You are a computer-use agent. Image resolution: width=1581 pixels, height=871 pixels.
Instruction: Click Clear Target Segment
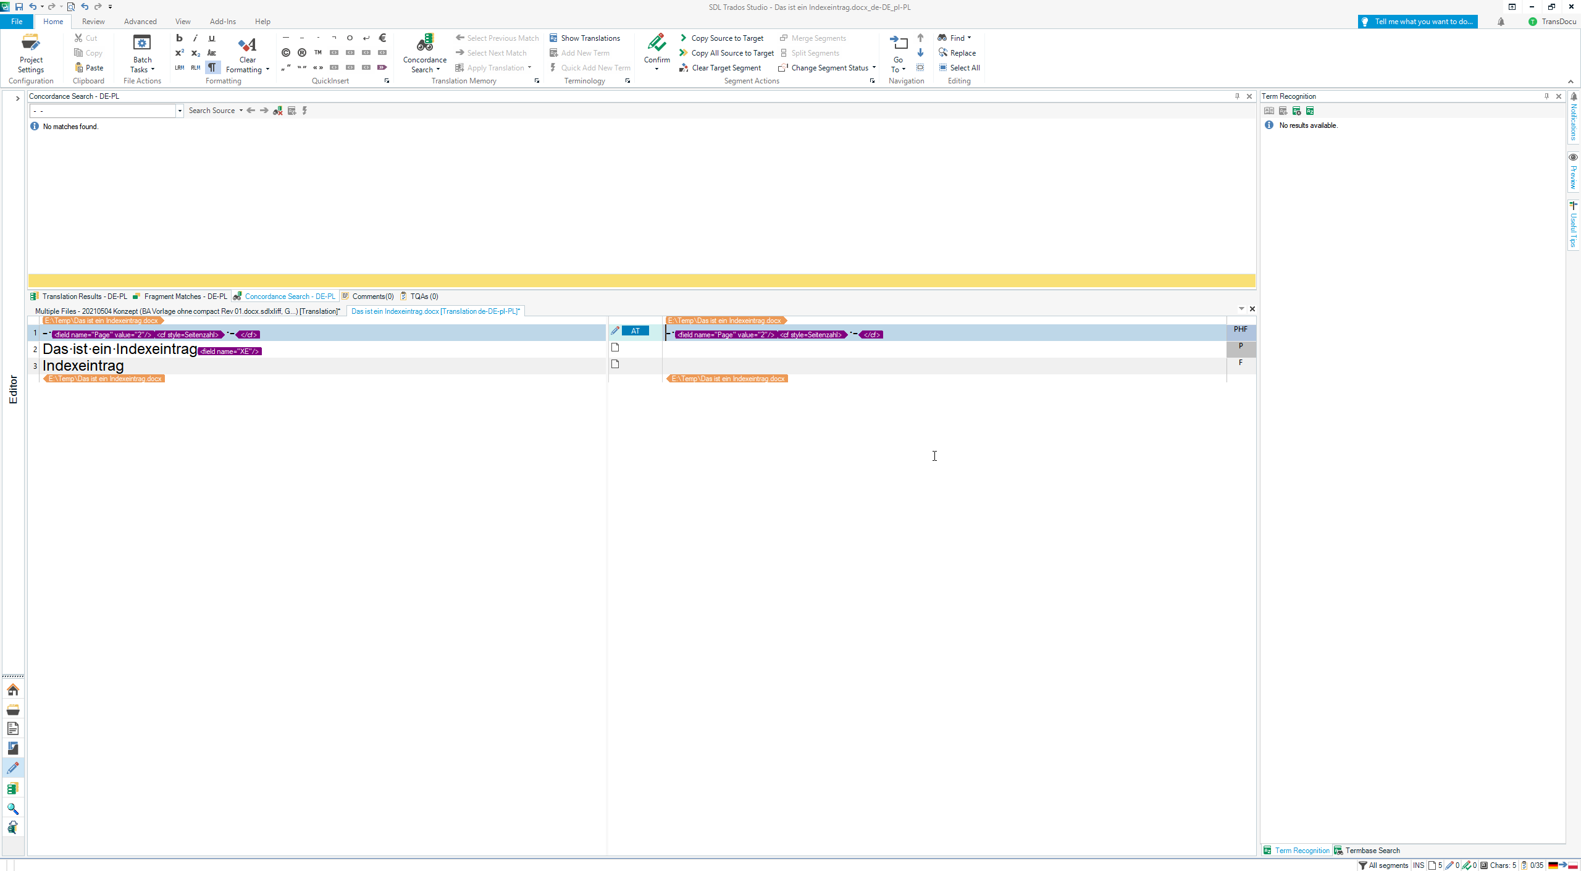coord(720,68)
